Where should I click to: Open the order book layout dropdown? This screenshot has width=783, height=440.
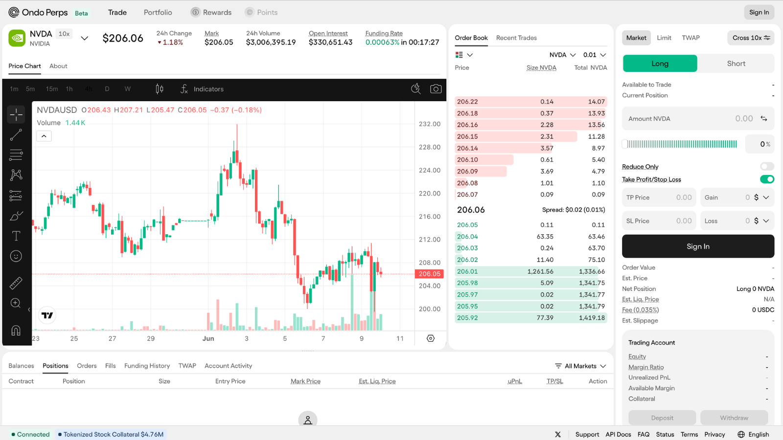point(464,55)
